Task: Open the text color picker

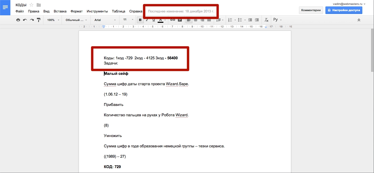Action: (x=161, y=20)
